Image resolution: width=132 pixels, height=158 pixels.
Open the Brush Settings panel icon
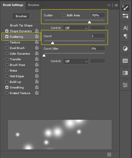(125, 8)
